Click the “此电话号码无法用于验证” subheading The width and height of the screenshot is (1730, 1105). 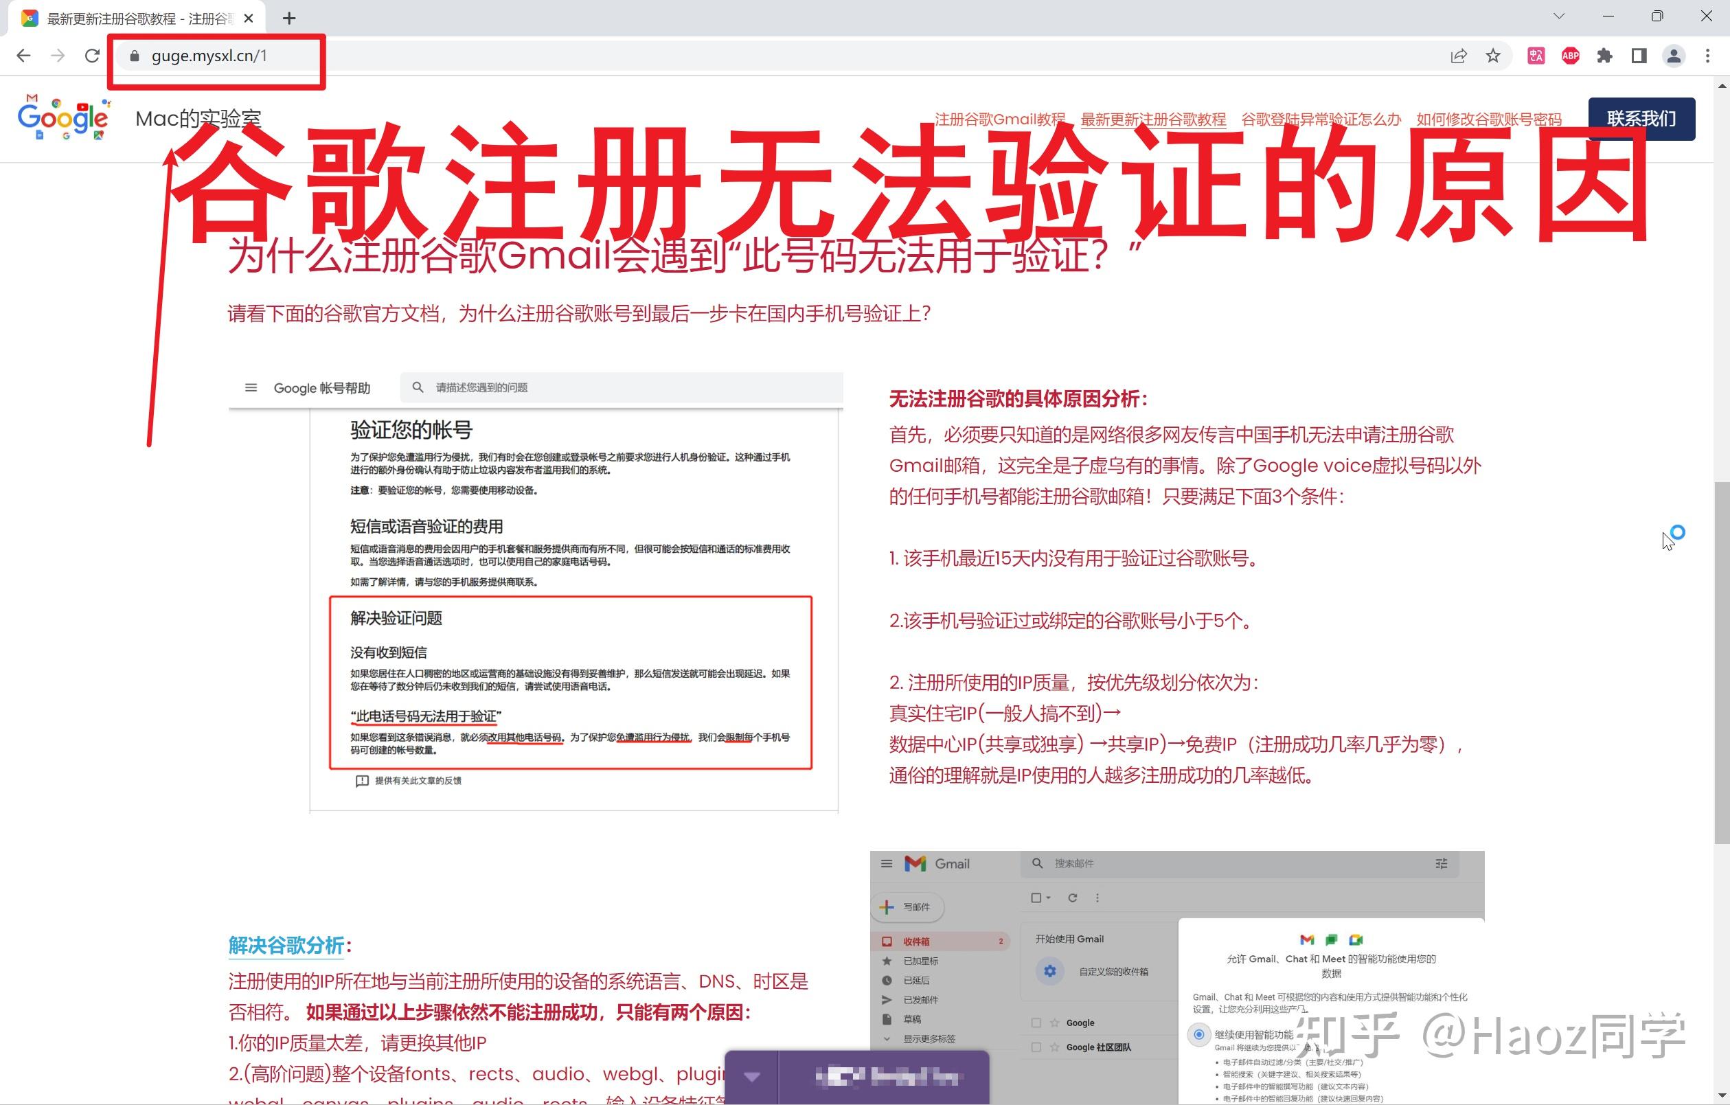coord(426,716)
